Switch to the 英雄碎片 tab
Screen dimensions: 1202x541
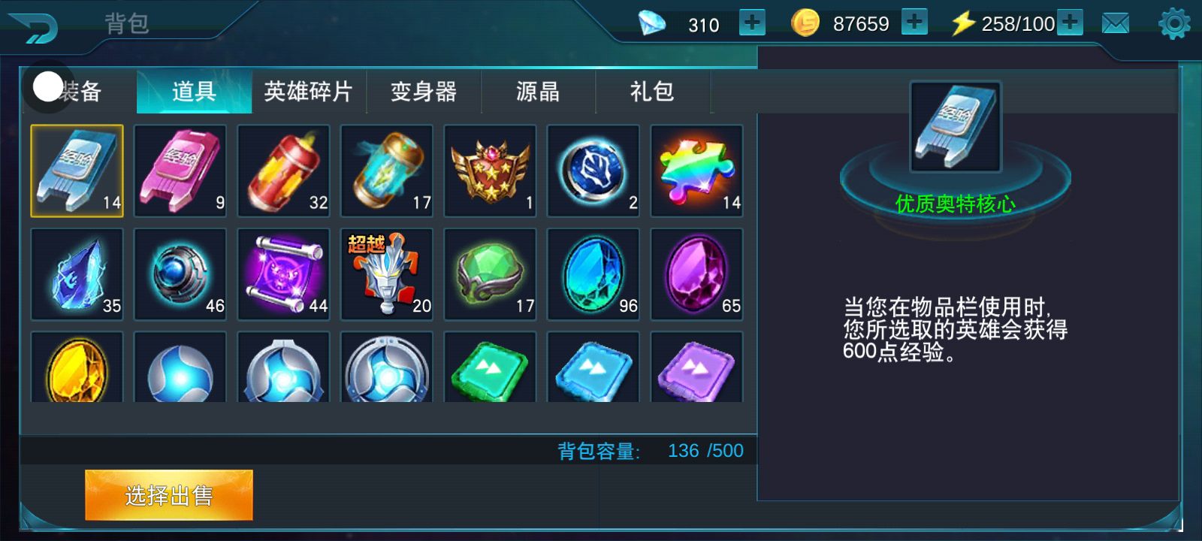[x=309, y=92]
